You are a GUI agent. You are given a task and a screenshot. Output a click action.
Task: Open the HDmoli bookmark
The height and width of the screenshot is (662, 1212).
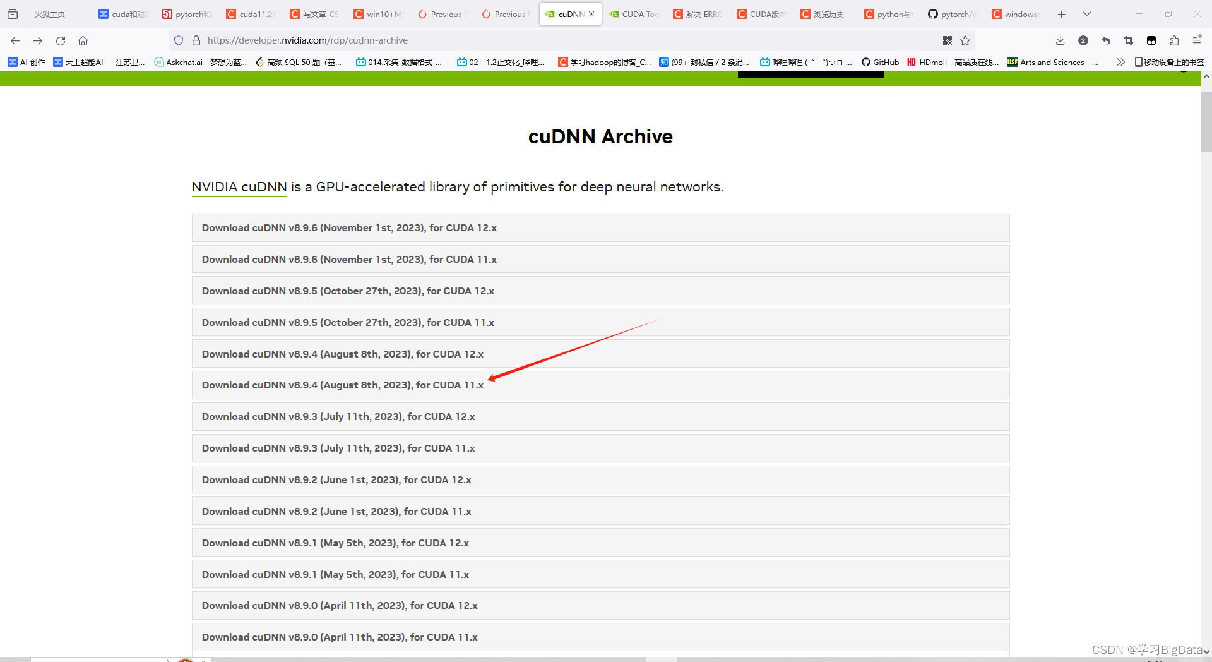pyautogui.click(x=953, y=62)
